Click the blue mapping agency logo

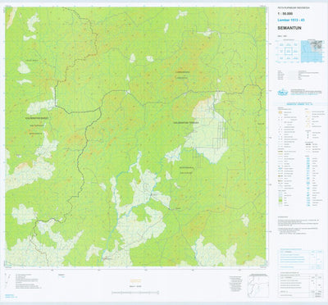pos(282,93)
